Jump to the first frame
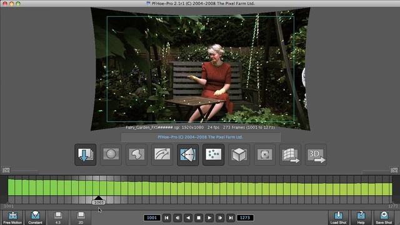 tap(167, 218)
